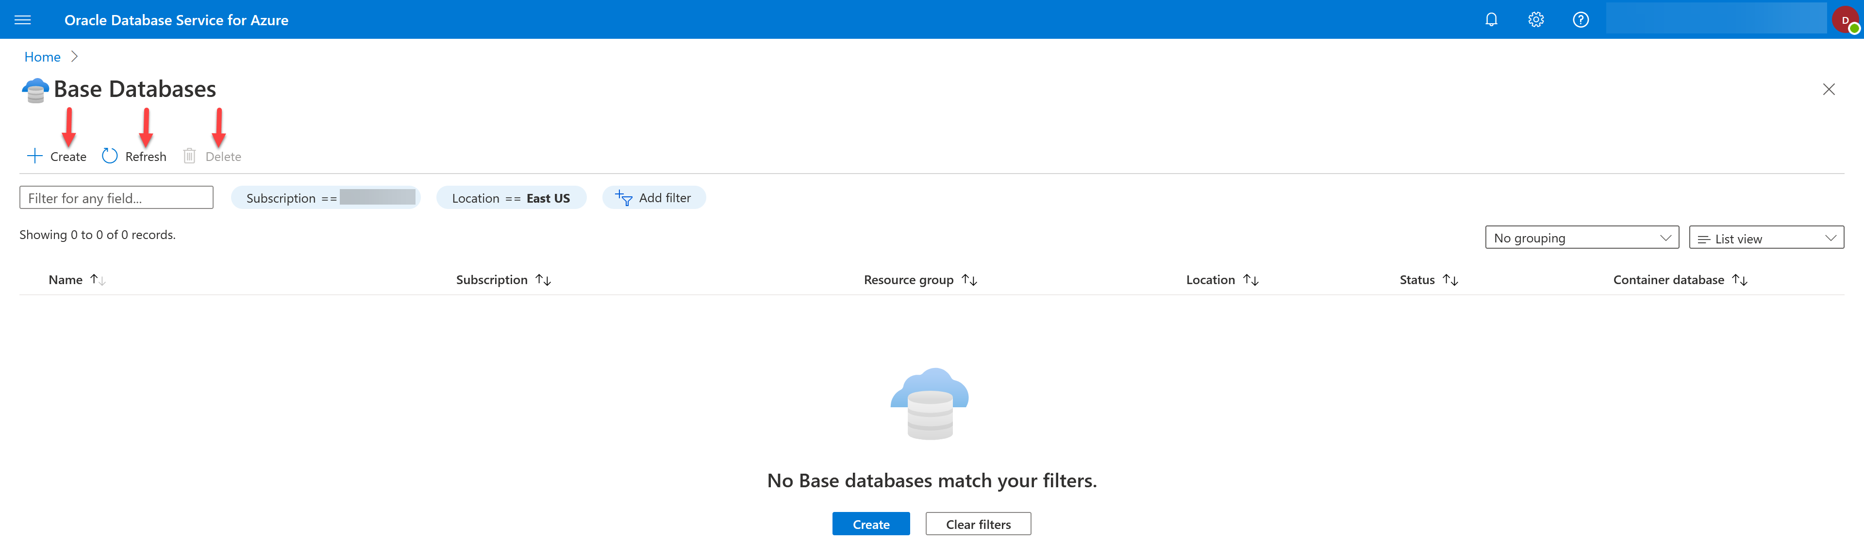Viewport: 1864px width, 543px height.
Task: Edit the Location == East US filter
Action: (x=511, y=197)
